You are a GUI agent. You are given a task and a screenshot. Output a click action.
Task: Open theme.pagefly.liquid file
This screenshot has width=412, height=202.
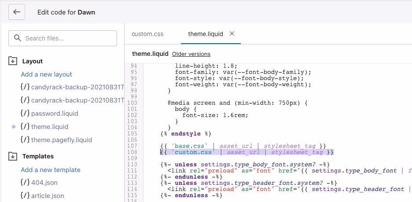tap(62, 140)
